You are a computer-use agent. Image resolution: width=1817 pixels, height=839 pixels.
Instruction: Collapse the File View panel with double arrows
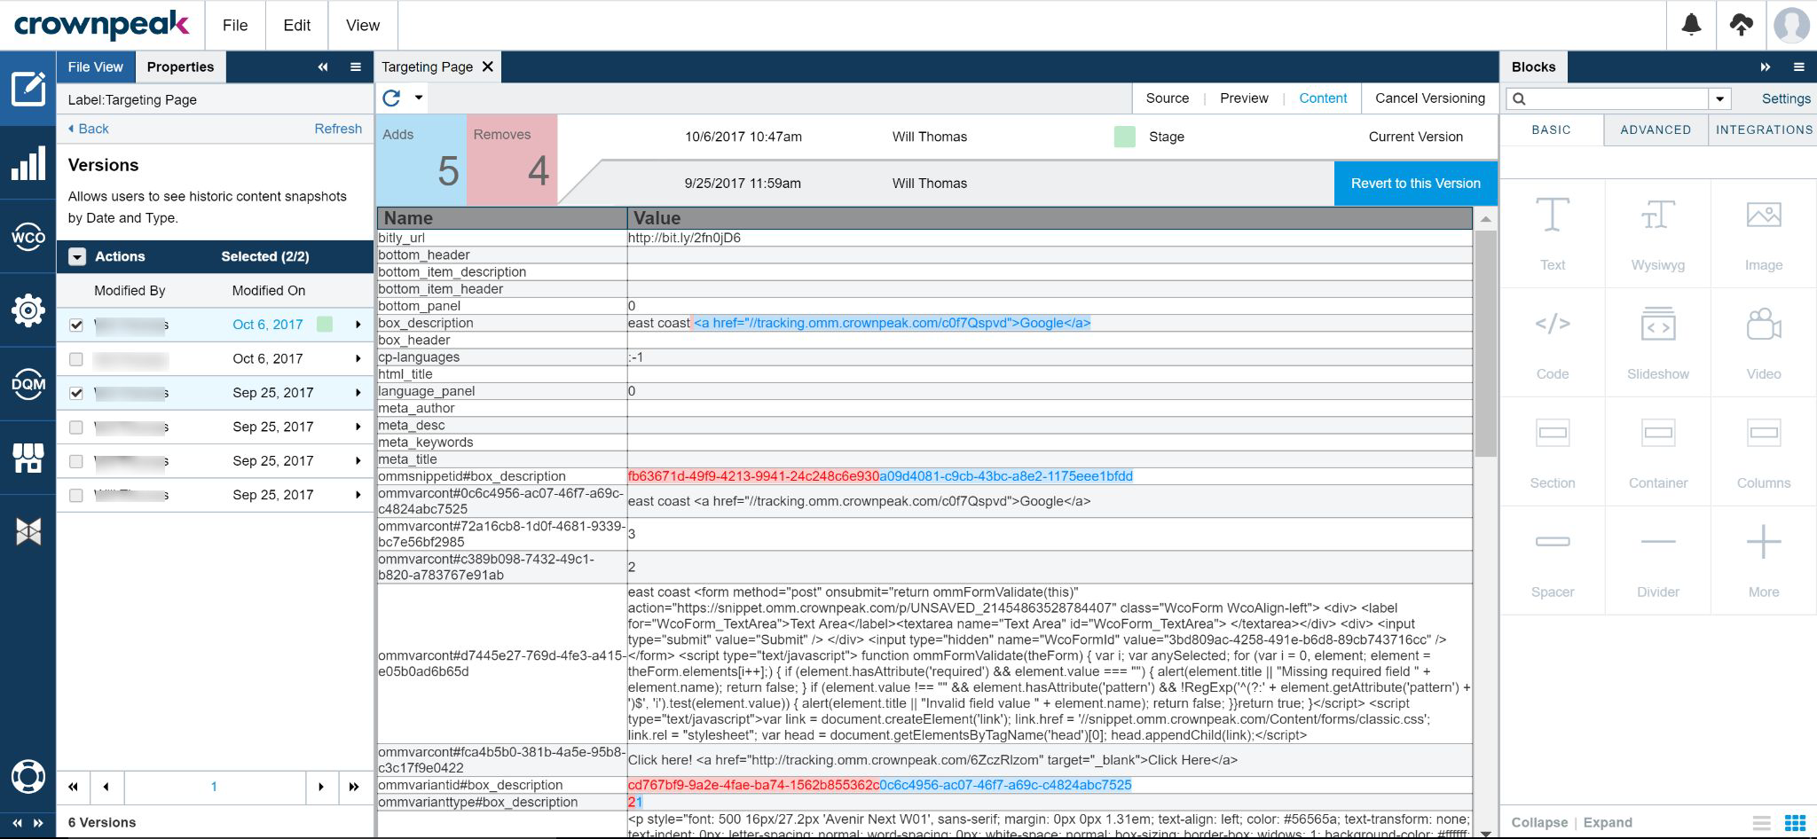pyautogui.click(x=323, y=67)
